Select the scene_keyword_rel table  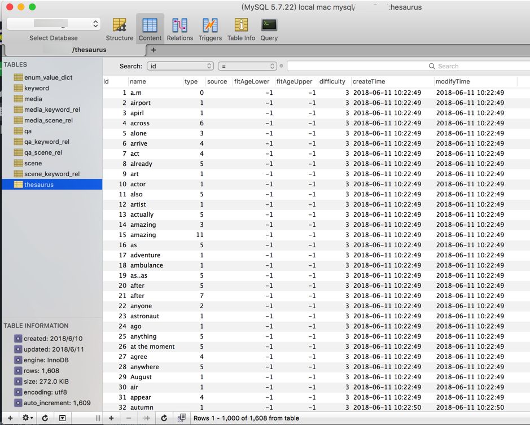(52, 174)
